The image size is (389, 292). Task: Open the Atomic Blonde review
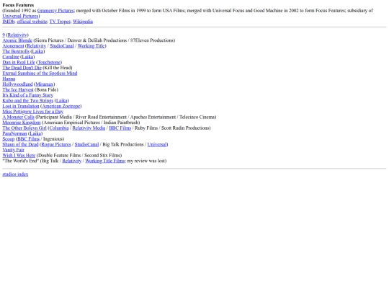[17, 40]
